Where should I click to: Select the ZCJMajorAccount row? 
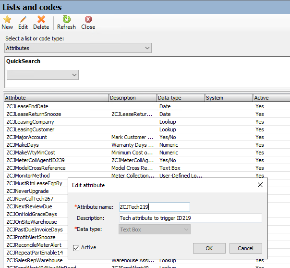click(x=147, y=137)
